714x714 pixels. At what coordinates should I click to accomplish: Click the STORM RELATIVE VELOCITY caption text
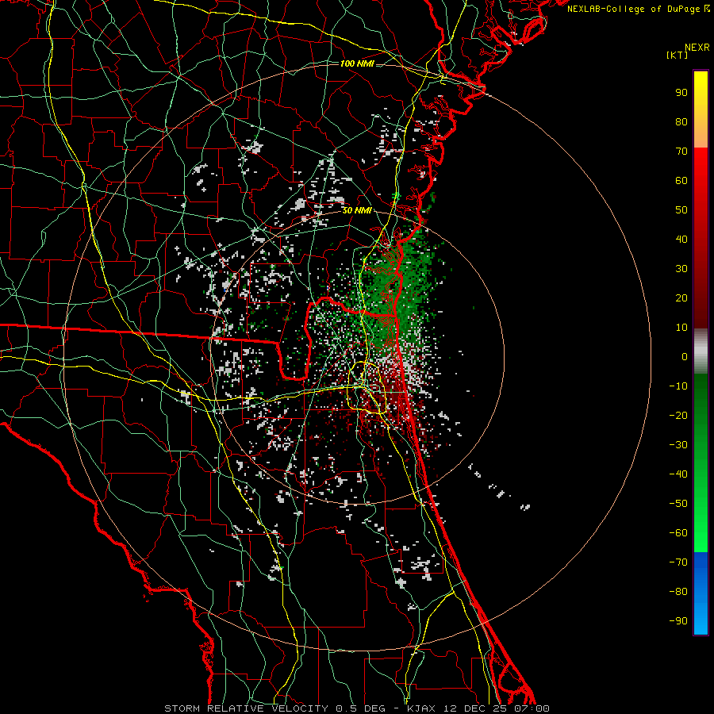(x=246, y=708)
